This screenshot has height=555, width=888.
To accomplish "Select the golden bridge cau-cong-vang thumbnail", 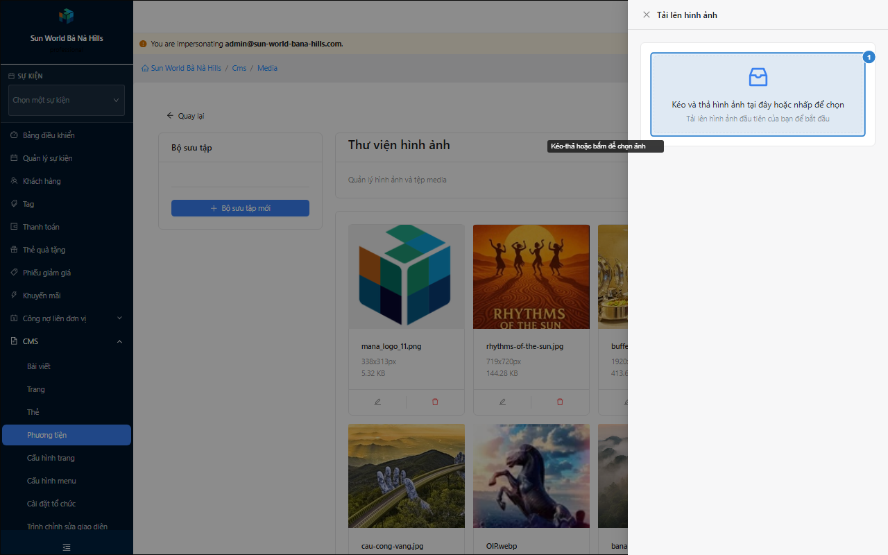I will point(407,476).
